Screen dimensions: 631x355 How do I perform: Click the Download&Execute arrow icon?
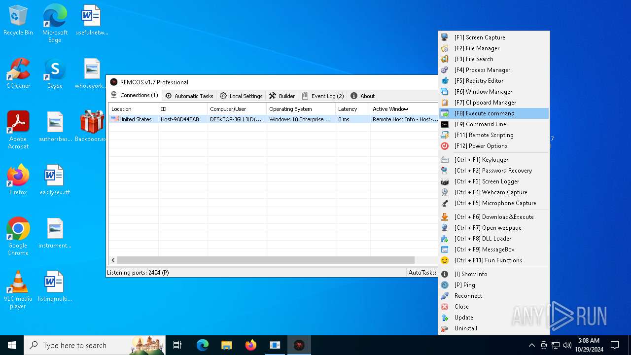click(x=445, y=217)
